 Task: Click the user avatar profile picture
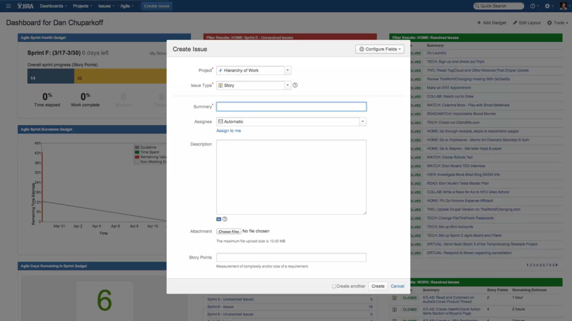click(x=563, y=6)
